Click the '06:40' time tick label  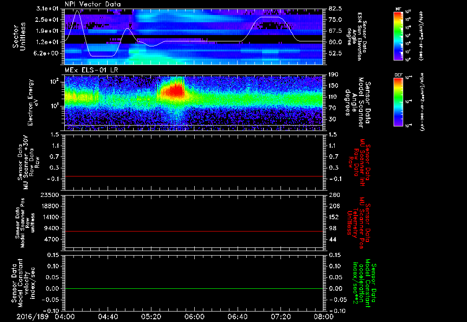pos(237,317)
